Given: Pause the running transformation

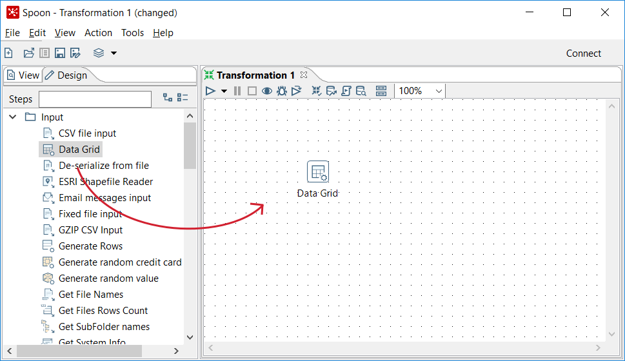Looking at the screenshot, I should tap(237, 91).
